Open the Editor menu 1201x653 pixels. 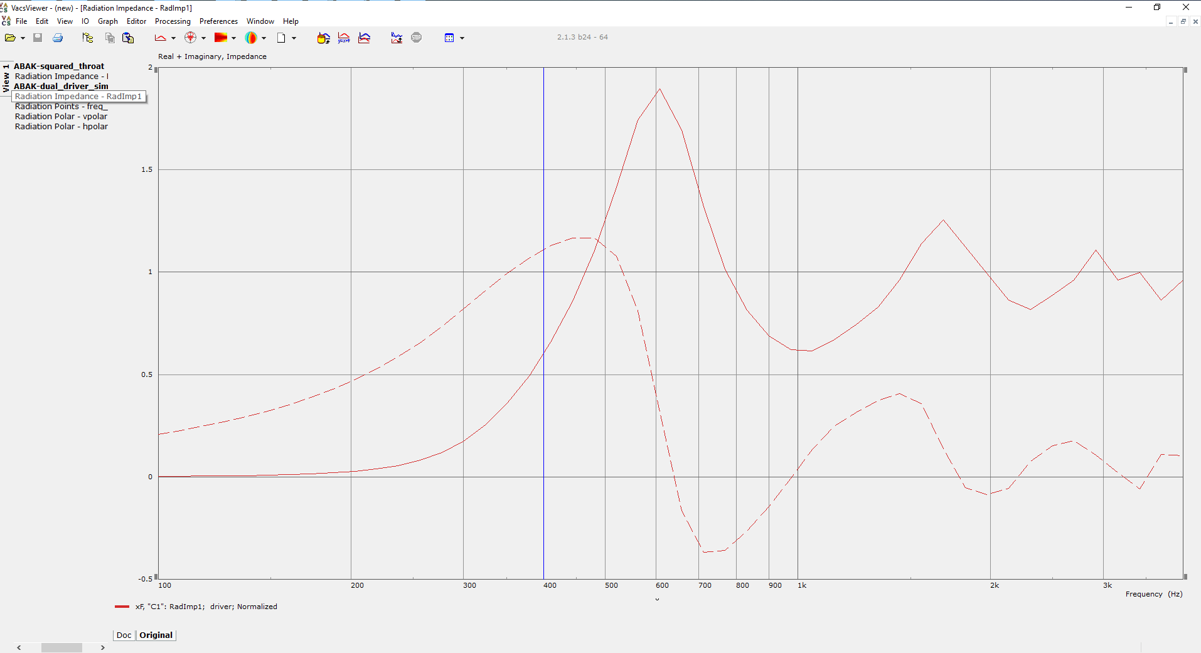(136, 21)
